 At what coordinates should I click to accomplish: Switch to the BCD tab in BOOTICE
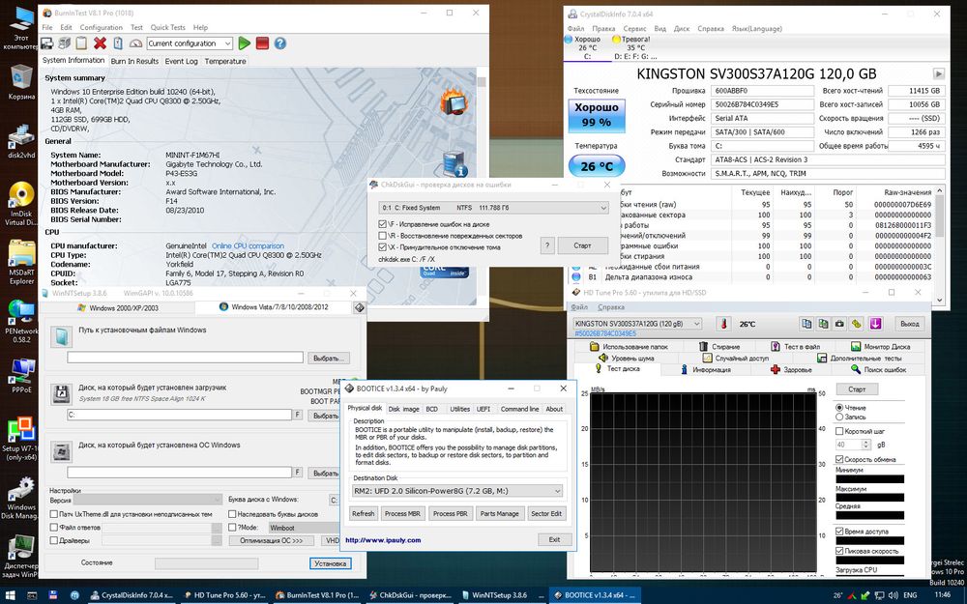tap(431, 409)
